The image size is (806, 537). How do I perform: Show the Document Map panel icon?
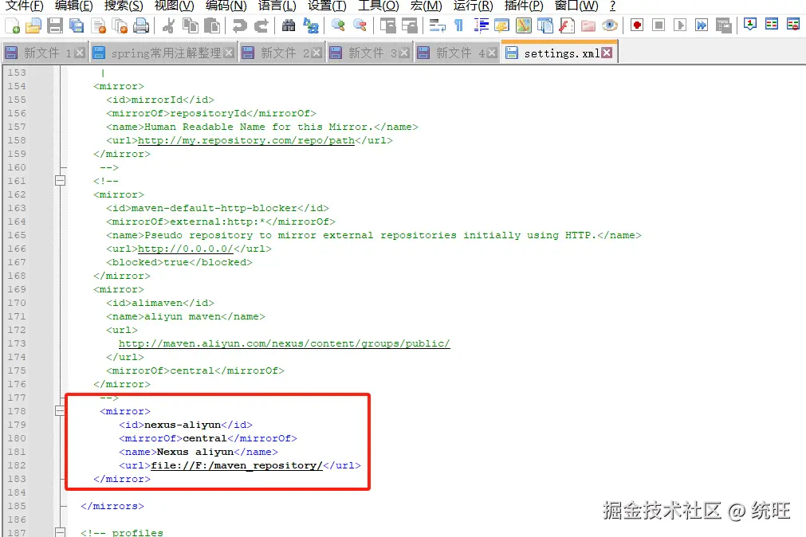pyautogui.click(x=523, y=25)
